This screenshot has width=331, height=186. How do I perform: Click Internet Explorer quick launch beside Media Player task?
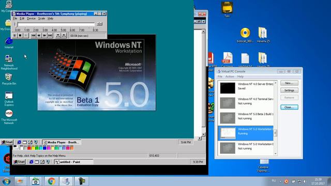pyautogui.click(x=19, y=143)
